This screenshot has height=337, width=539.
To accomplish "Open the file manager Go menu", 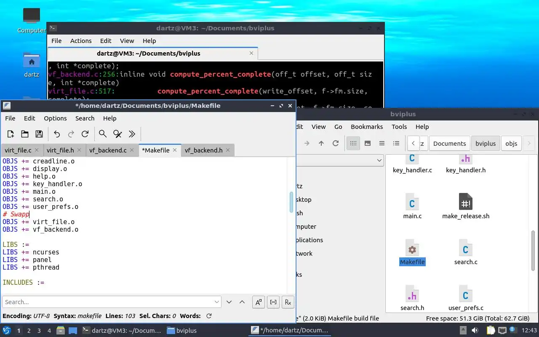I will 338,127.
